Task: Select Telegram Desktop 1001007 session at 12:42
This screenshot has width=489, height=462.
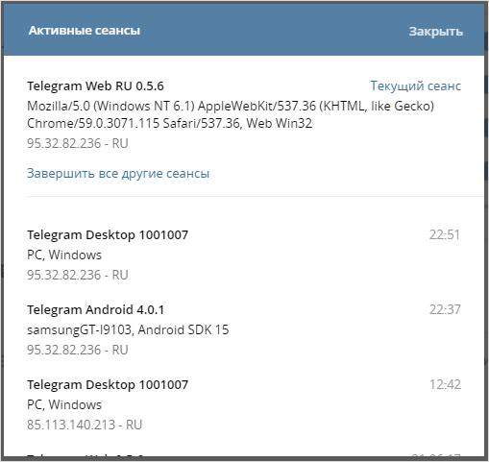Action: coord(108,384)
